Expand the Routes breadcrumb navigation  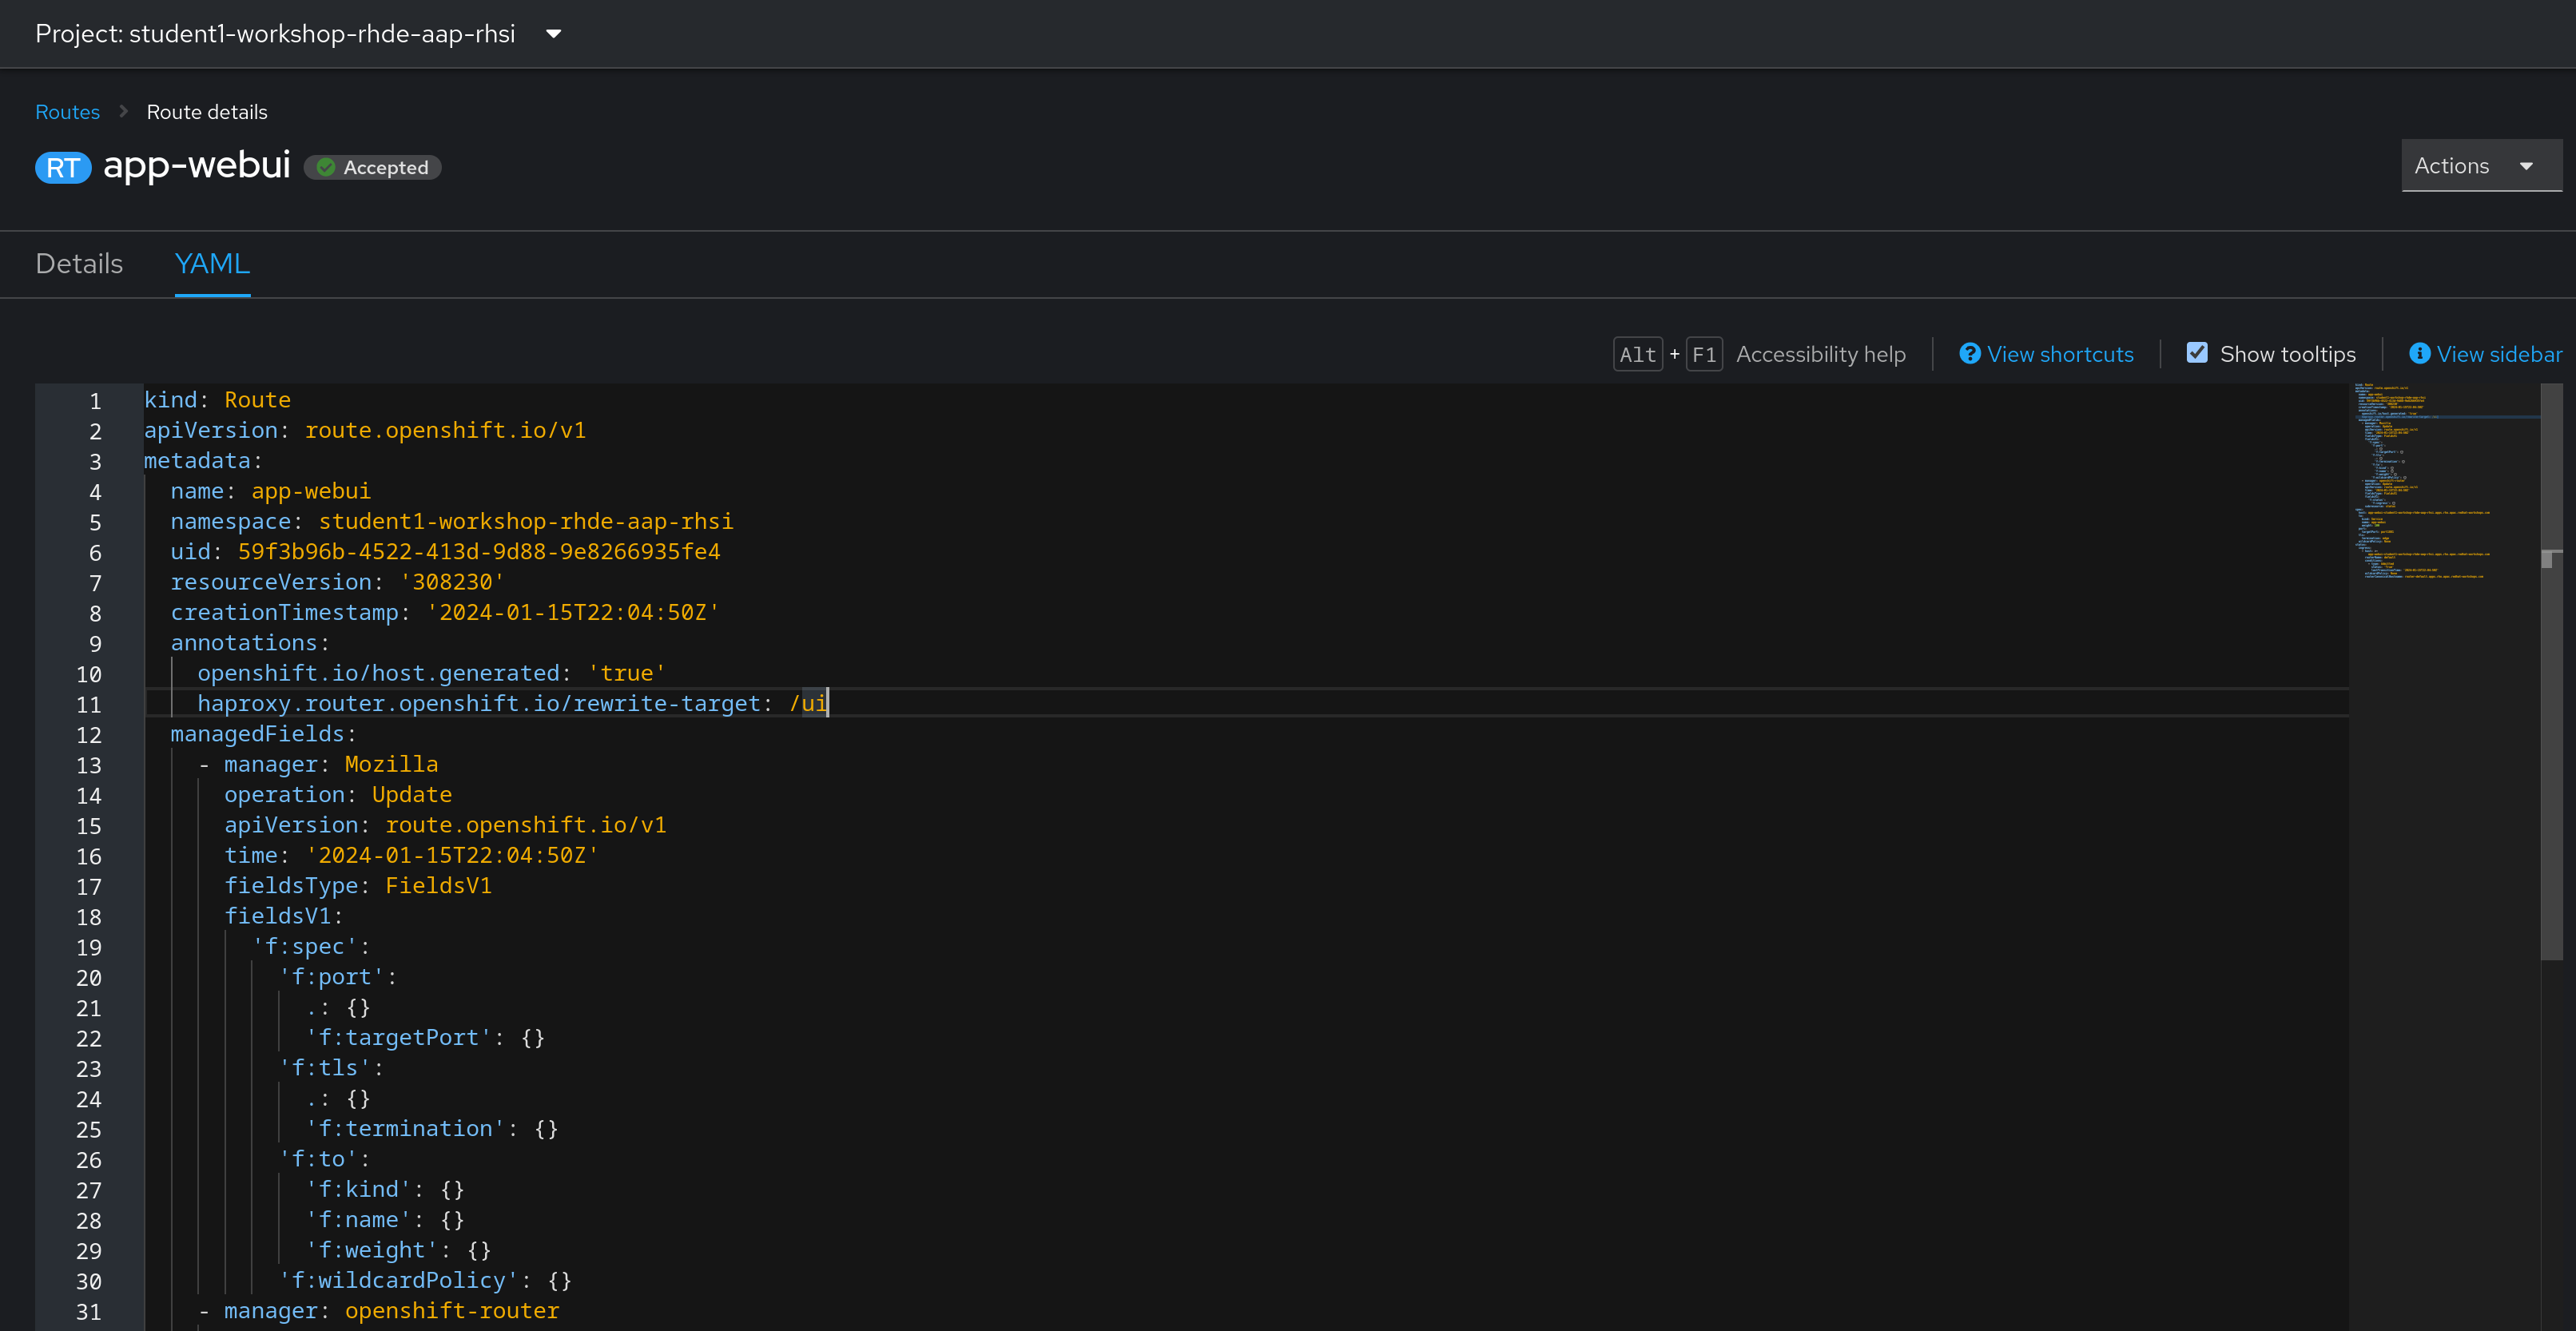tap(66, 110)
